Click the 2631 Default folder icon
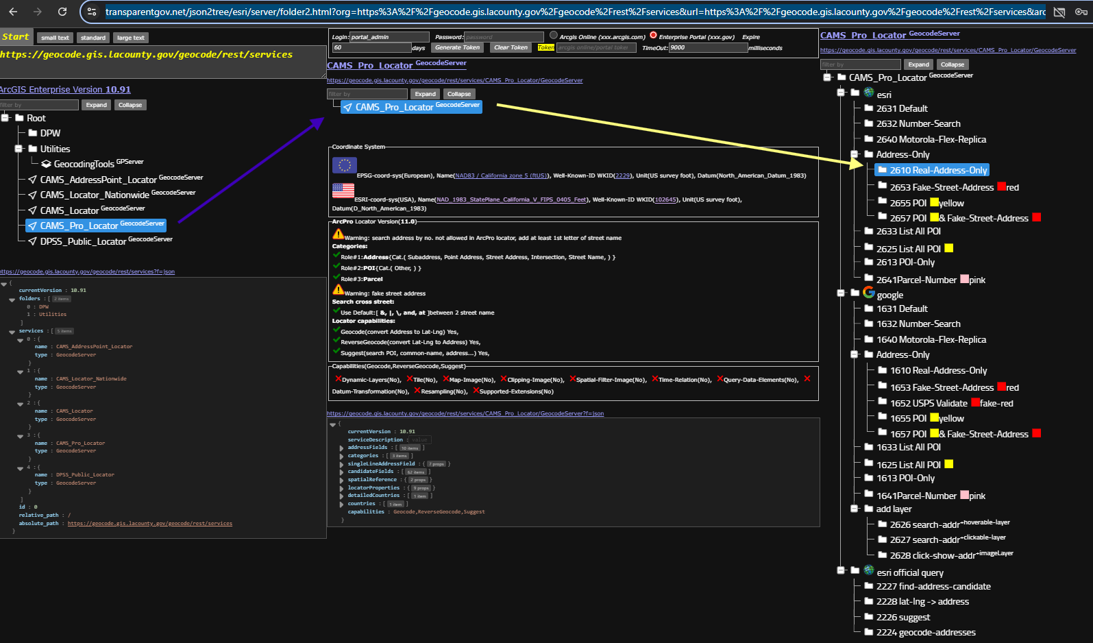Viewport: 1093px width, 643px height. (x=868, y=108)
